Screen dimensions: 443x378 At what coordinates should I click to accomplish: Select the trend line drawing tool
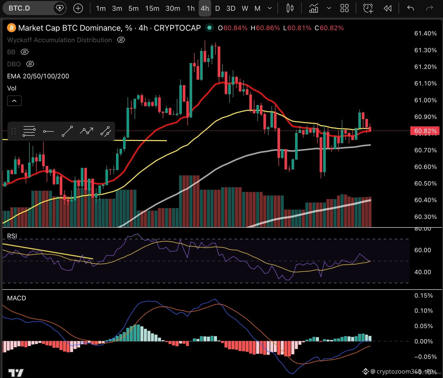(67, 131)
